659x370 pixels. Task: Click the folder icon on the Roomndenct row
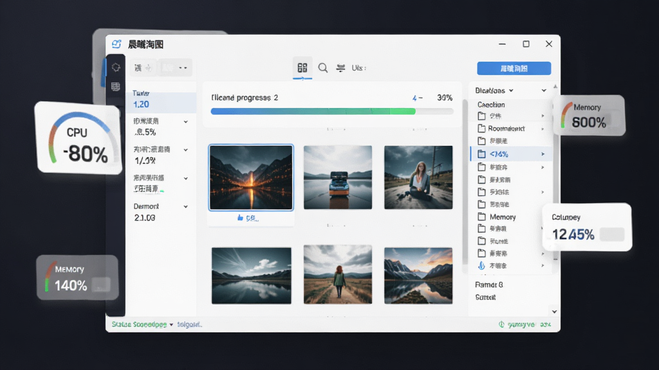[481, 128]
